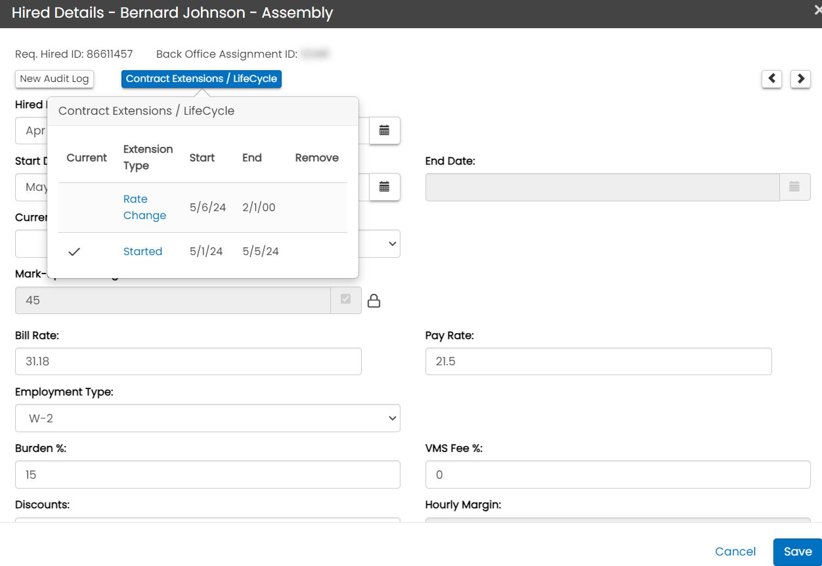Cancel editing hired details
This screenshot has width=822, height=566.
[x=735, y=552]
